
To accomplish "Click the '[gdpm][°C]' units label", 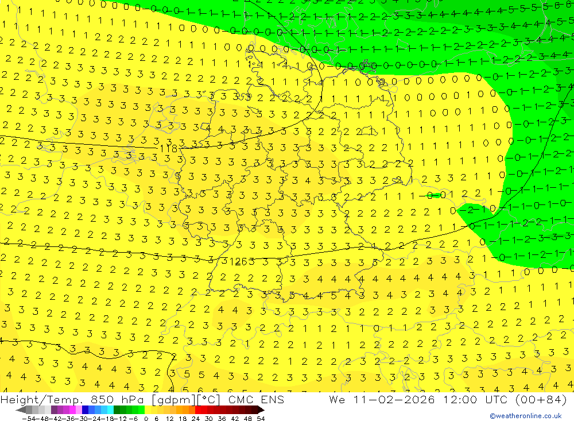I will tap(186, 399).
